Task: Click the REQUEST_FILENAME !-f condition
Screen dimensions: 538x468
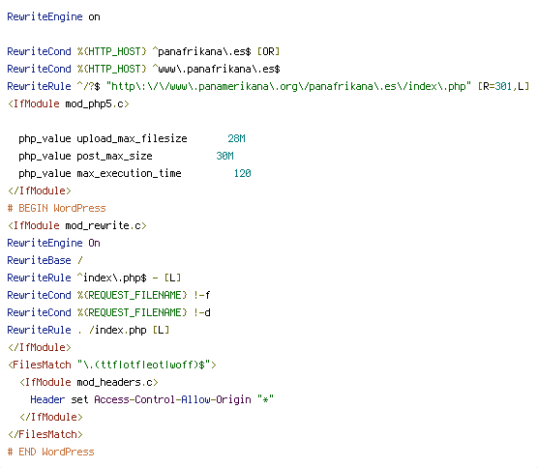Action: click(x=144, y=295)
